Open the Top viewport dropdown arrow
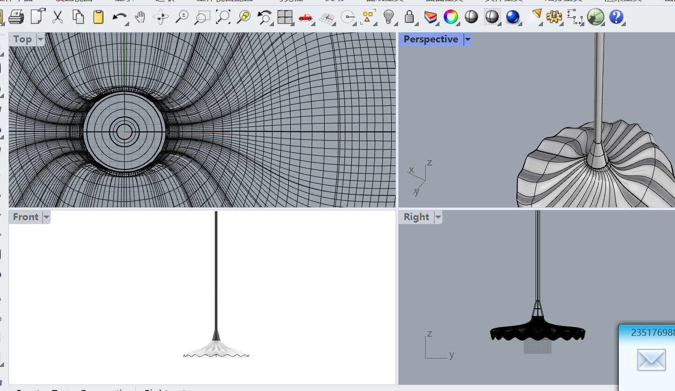675x391 pixels. pos(40,39)
